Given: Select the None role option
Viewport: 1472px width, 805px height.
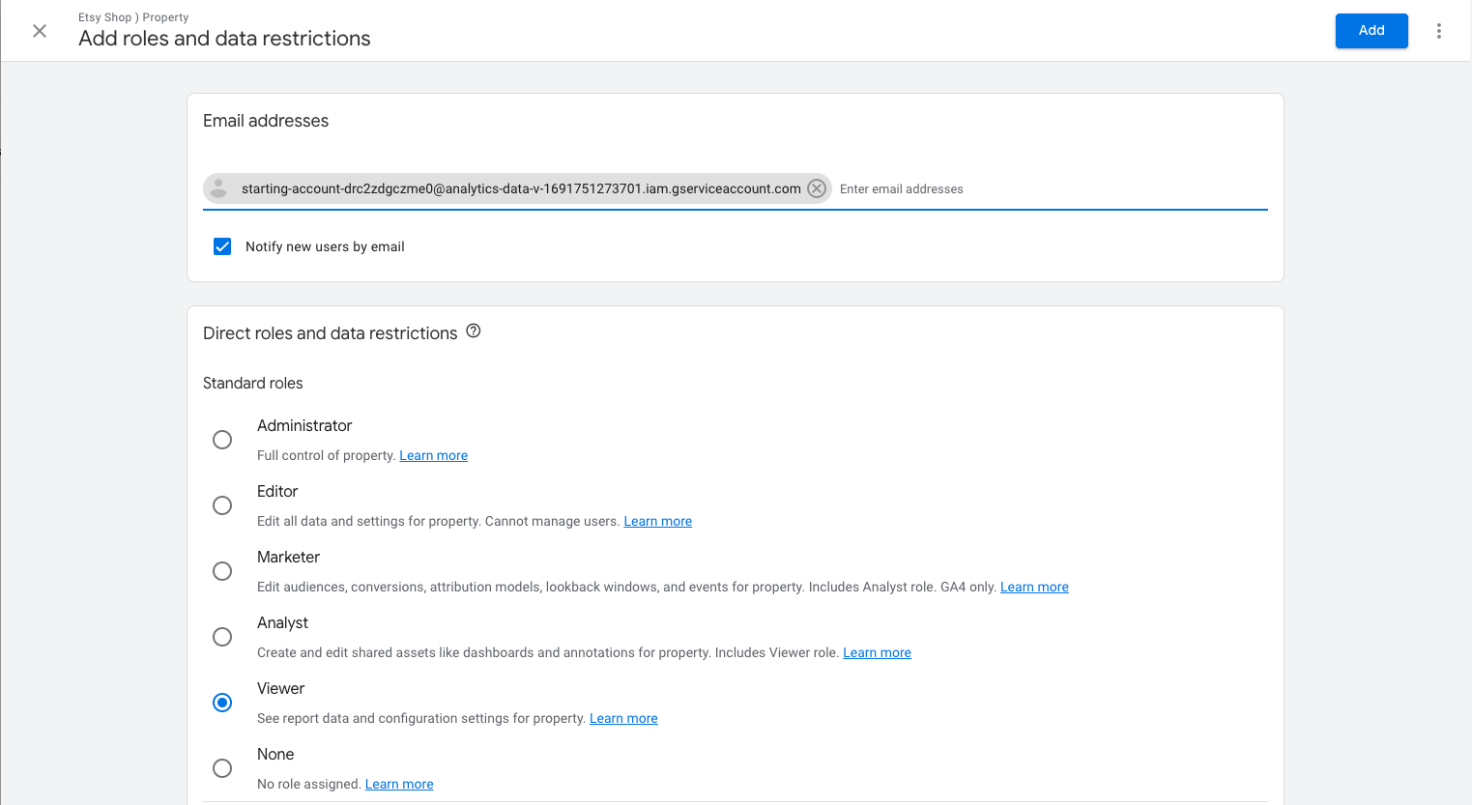Looking at the screenshot, I should pos(222,767).
